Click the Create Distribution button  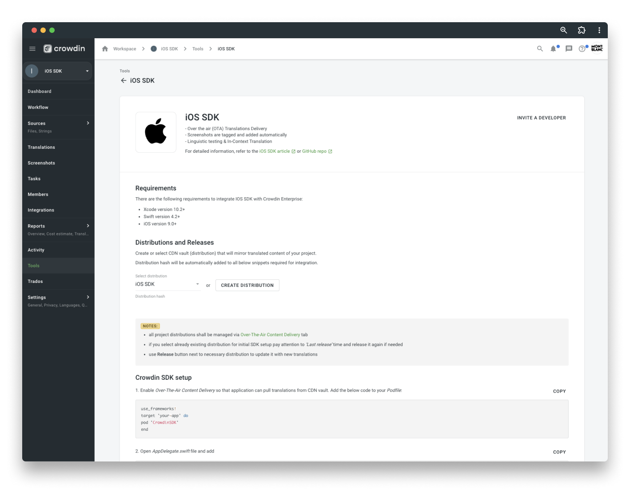[247, 285]
